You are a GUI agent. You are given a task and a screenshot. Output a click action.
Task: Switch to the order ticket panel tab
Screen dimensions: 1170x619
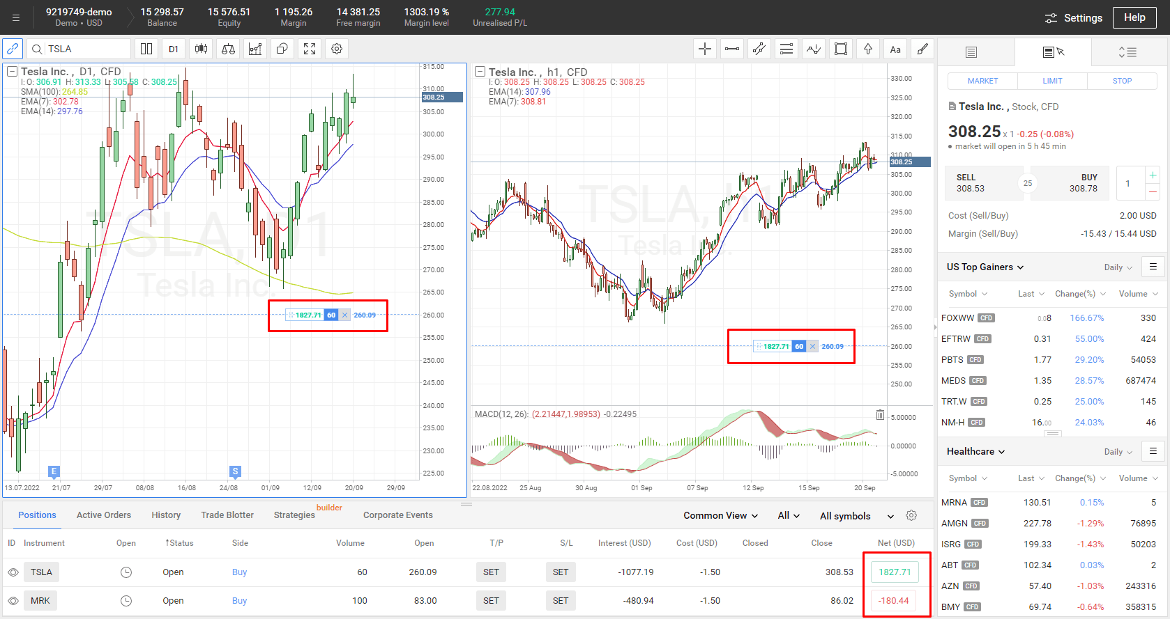pos(1054,52)
